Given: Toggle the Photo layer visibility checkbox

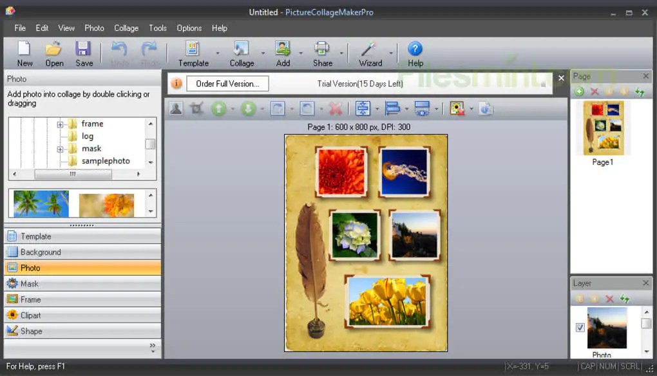Looking at the screenshot, I should tap(580, 328).
